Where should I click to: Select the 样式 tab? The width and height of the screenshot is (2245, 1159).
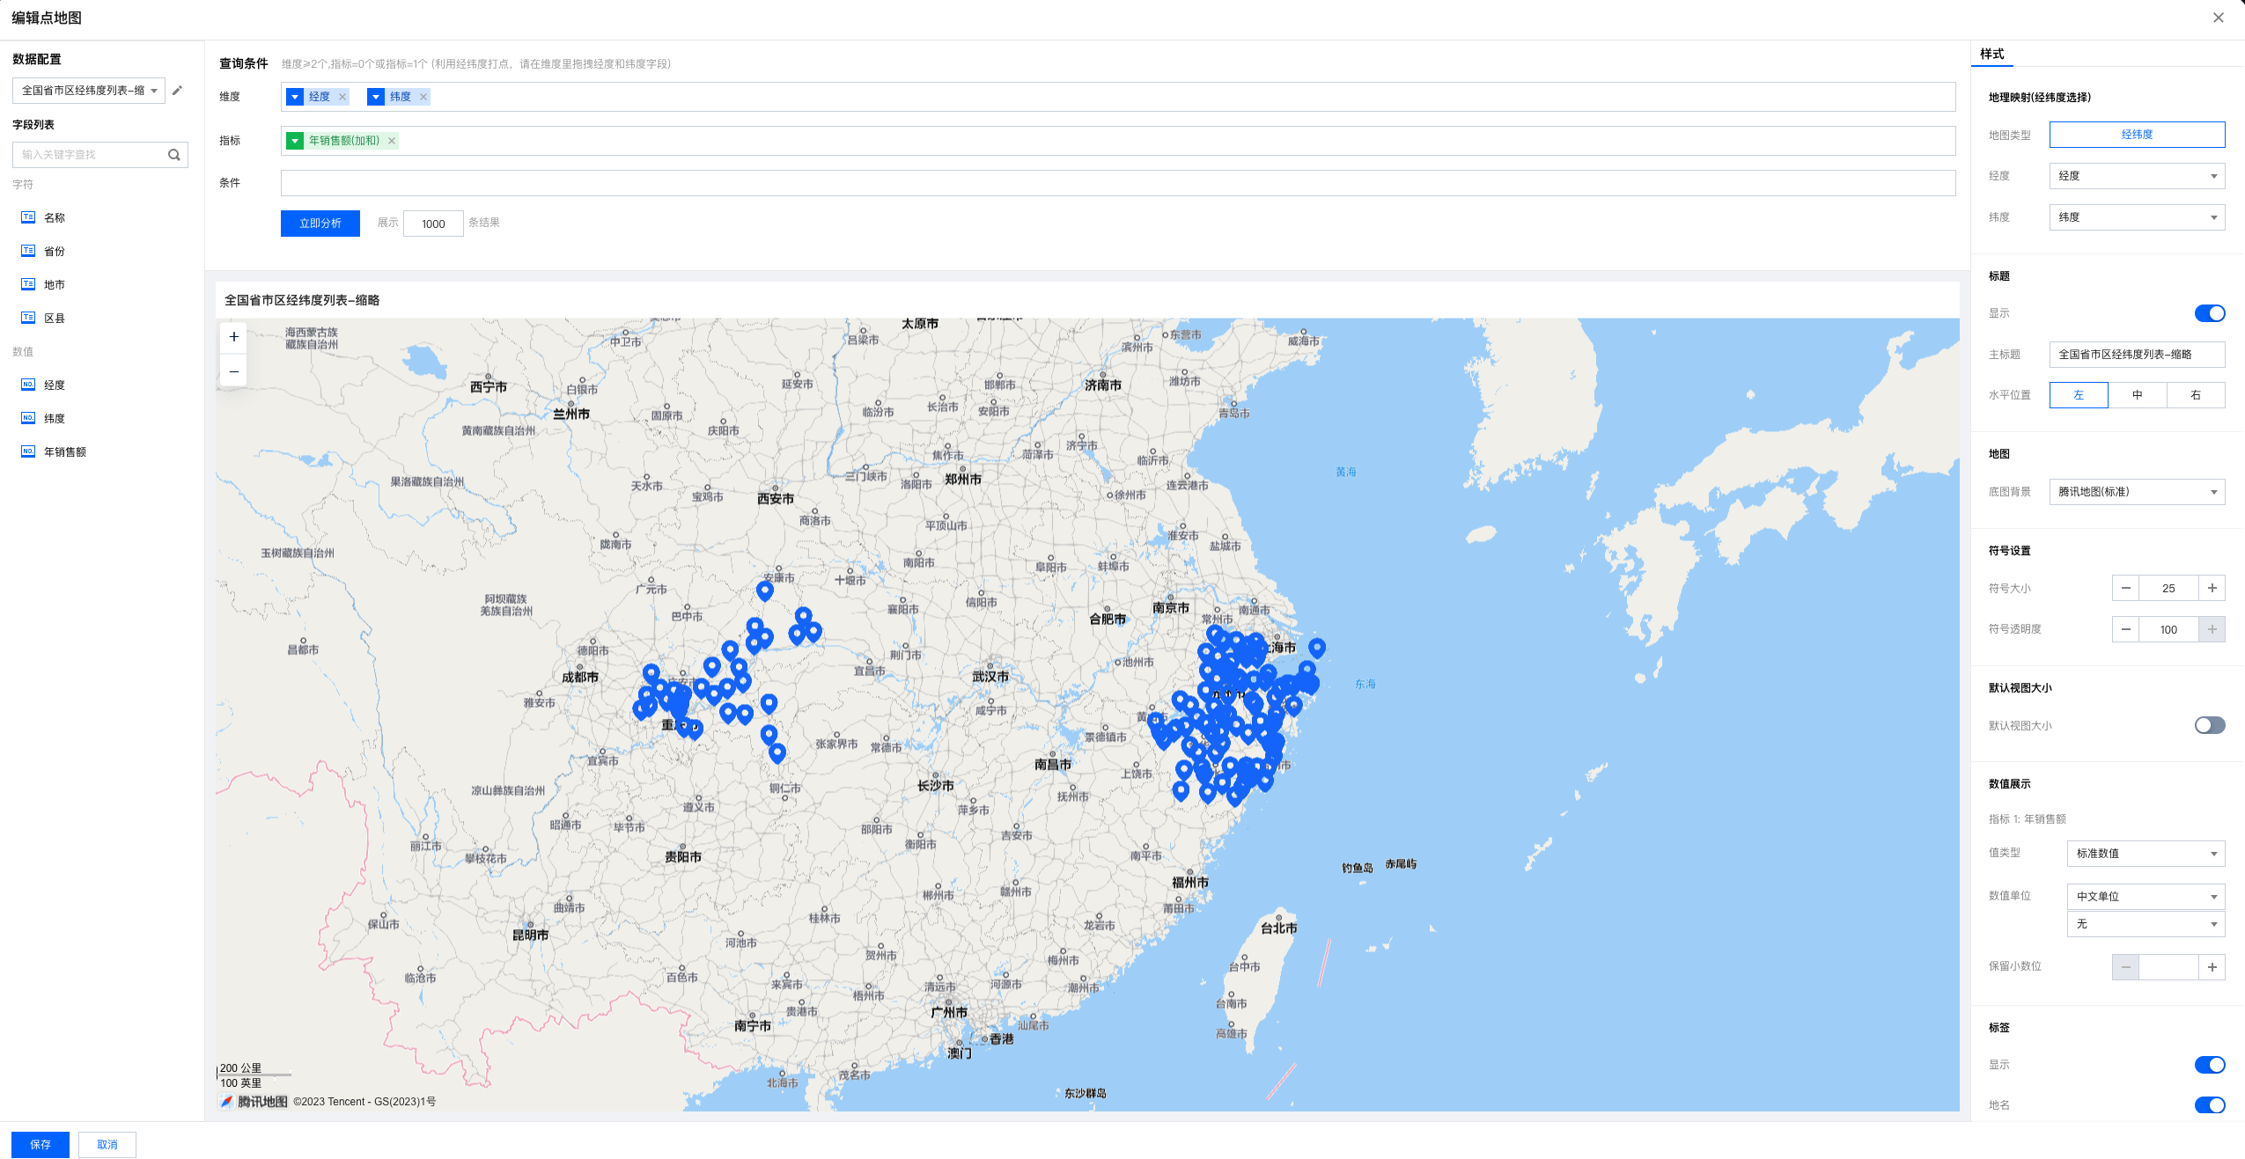(x=1991, y=54)
